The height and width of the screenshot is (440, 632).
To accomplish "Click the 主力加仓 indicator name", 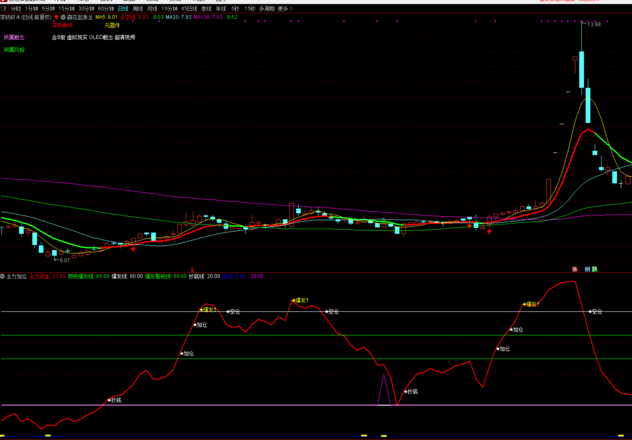I will (17, 276).
